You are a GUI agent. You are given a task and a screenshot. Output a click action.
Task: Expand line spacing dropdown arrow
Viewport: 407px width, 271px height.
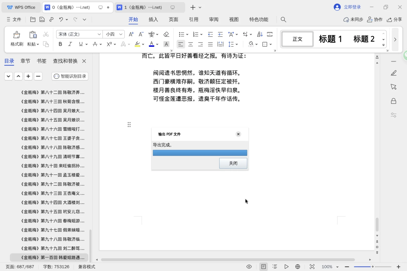pos(237,44)
